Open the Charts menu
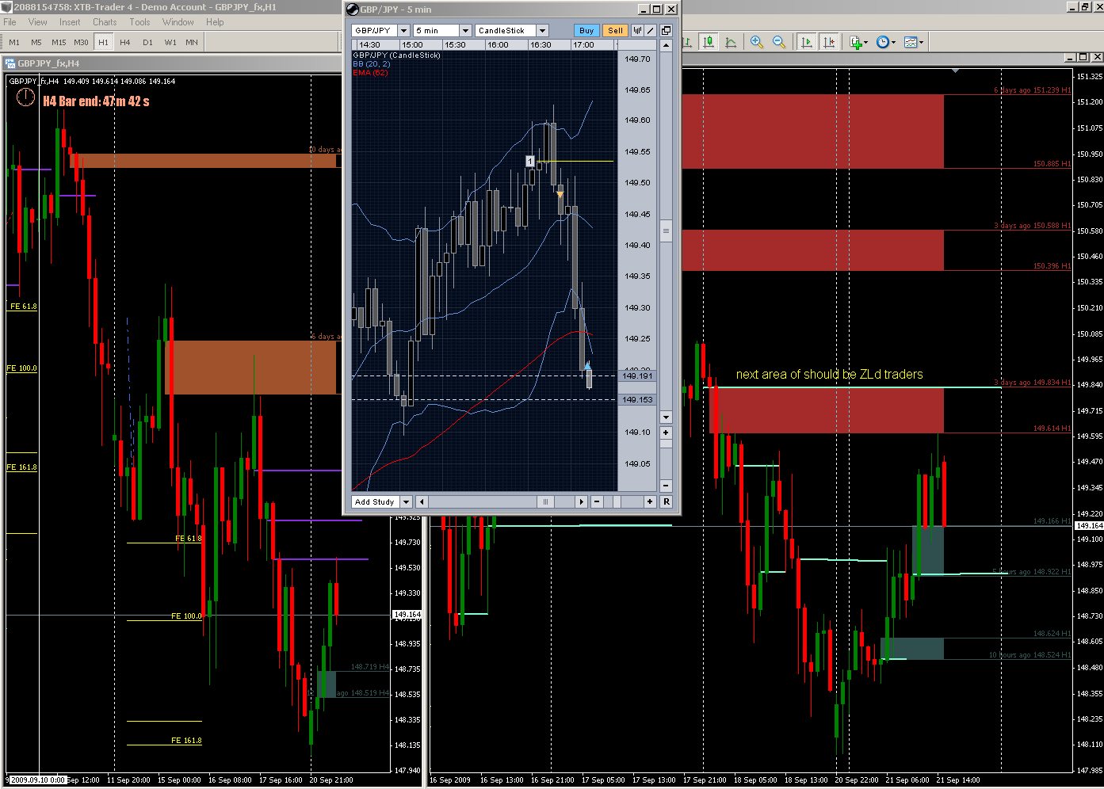 pos(105,22)
